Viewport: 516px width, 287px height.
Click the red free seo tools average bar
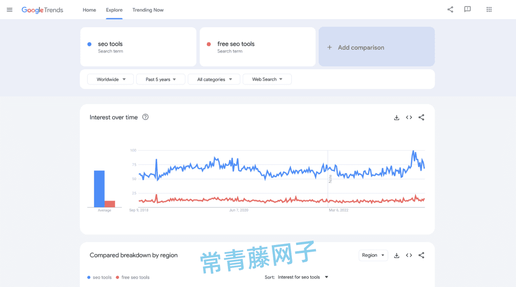110,204
